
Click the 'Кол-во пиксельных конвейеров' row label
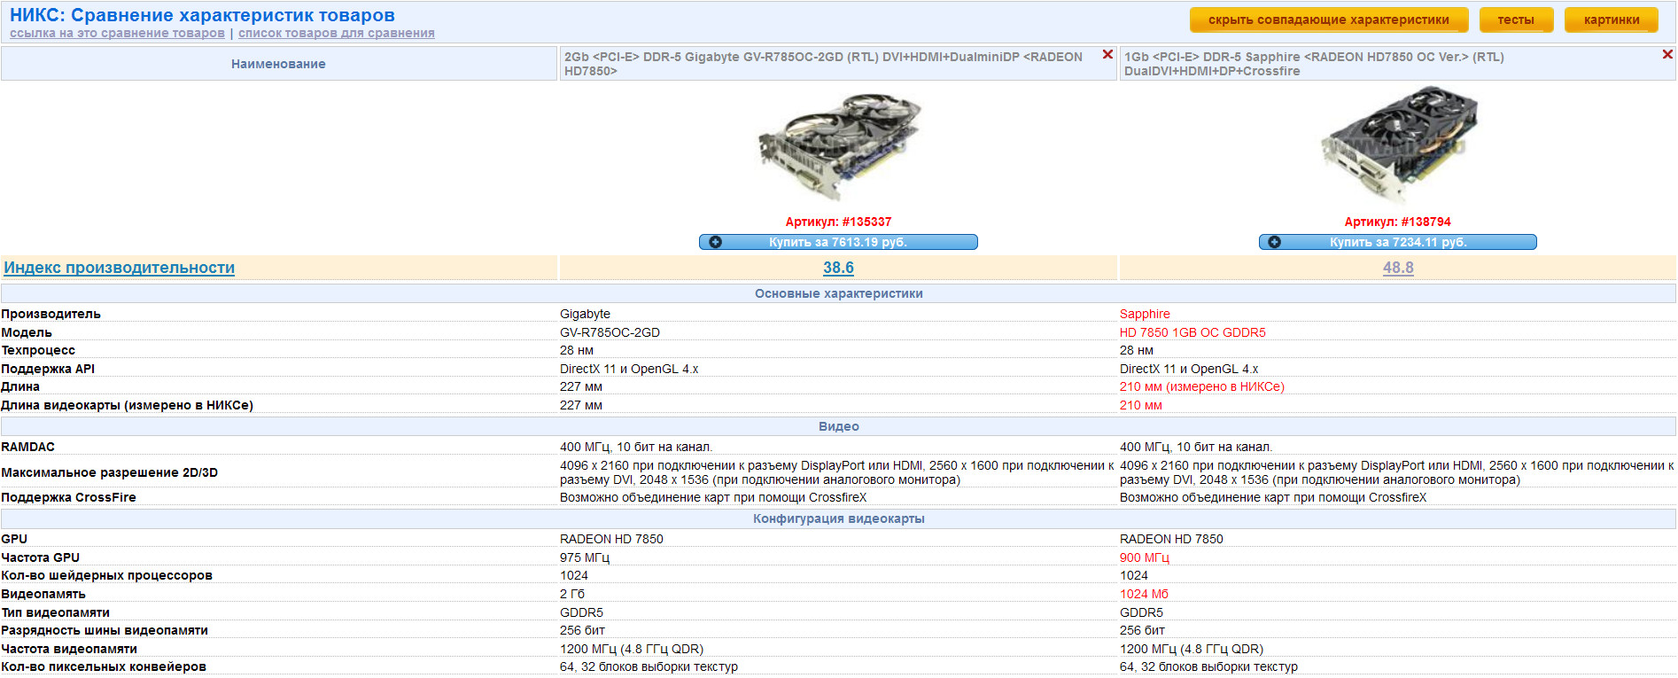[x=104, y=666]
